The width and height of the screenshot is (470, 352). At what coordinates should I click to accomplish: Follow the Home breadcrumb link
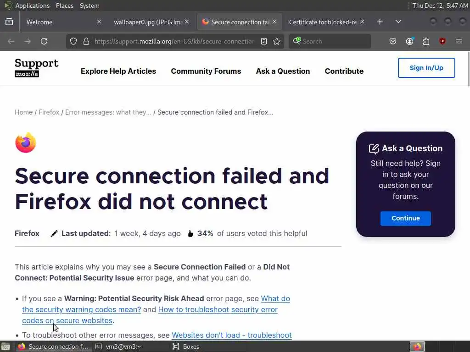(x=24, y=112)
